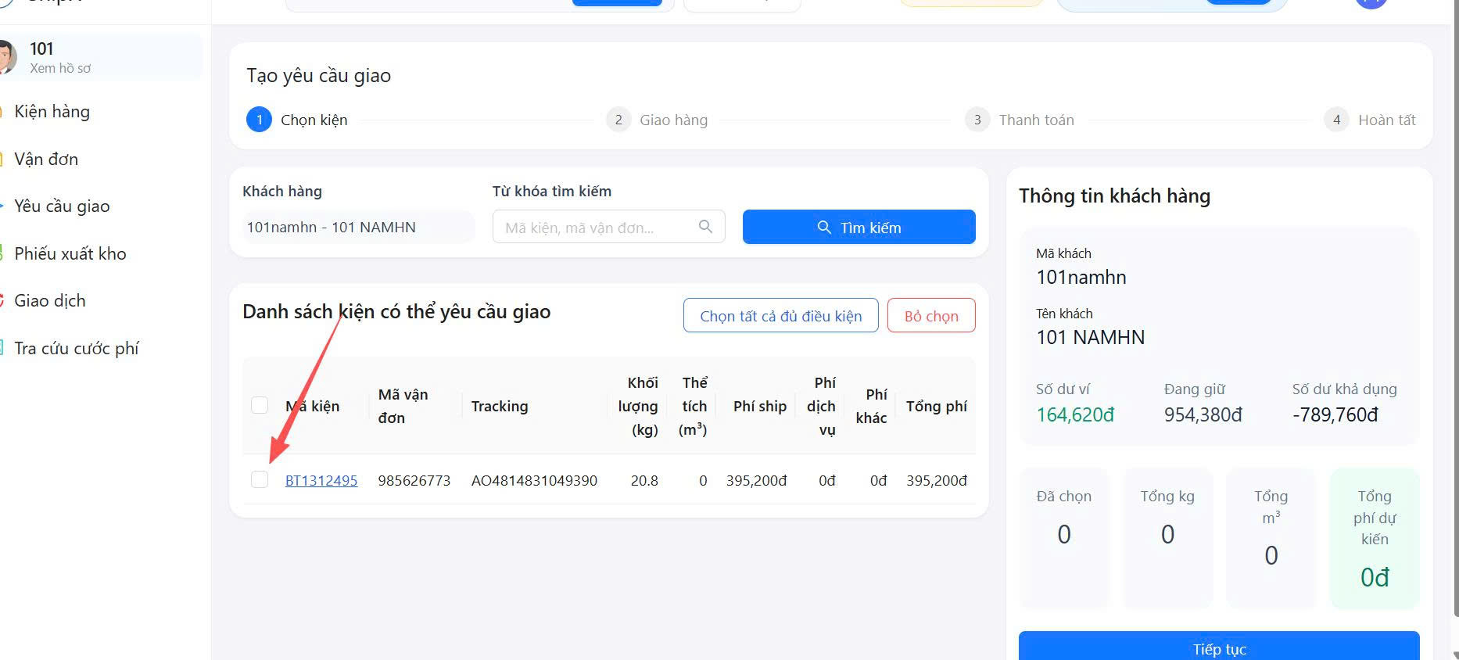Click tracking code AO4814831049390
Image resolution: width=1459 pixels, height=660 pixels.
pyautogui.click(x=534, y=480)
